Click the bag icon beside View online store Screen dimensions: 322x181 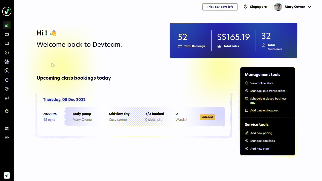(x=247, y=83)
